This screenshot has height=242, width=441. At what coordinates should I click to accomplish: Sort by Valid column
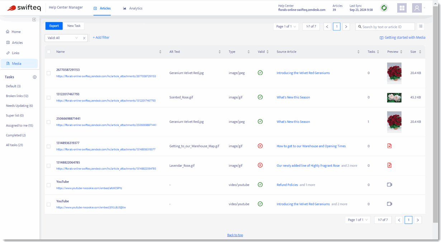click(x=267, y=52)
